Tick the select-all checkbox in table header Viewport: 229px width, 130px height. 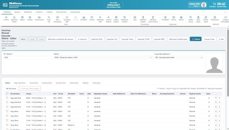(x=7, y=93)
